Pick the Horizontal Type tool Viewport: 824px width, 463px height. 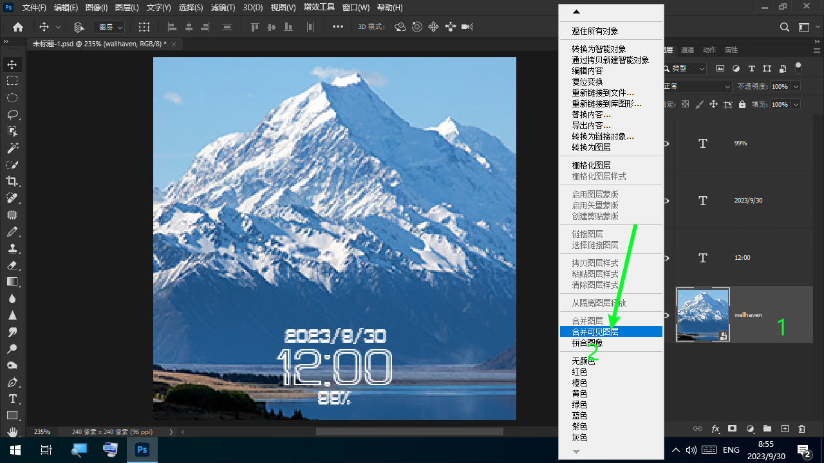12,399
